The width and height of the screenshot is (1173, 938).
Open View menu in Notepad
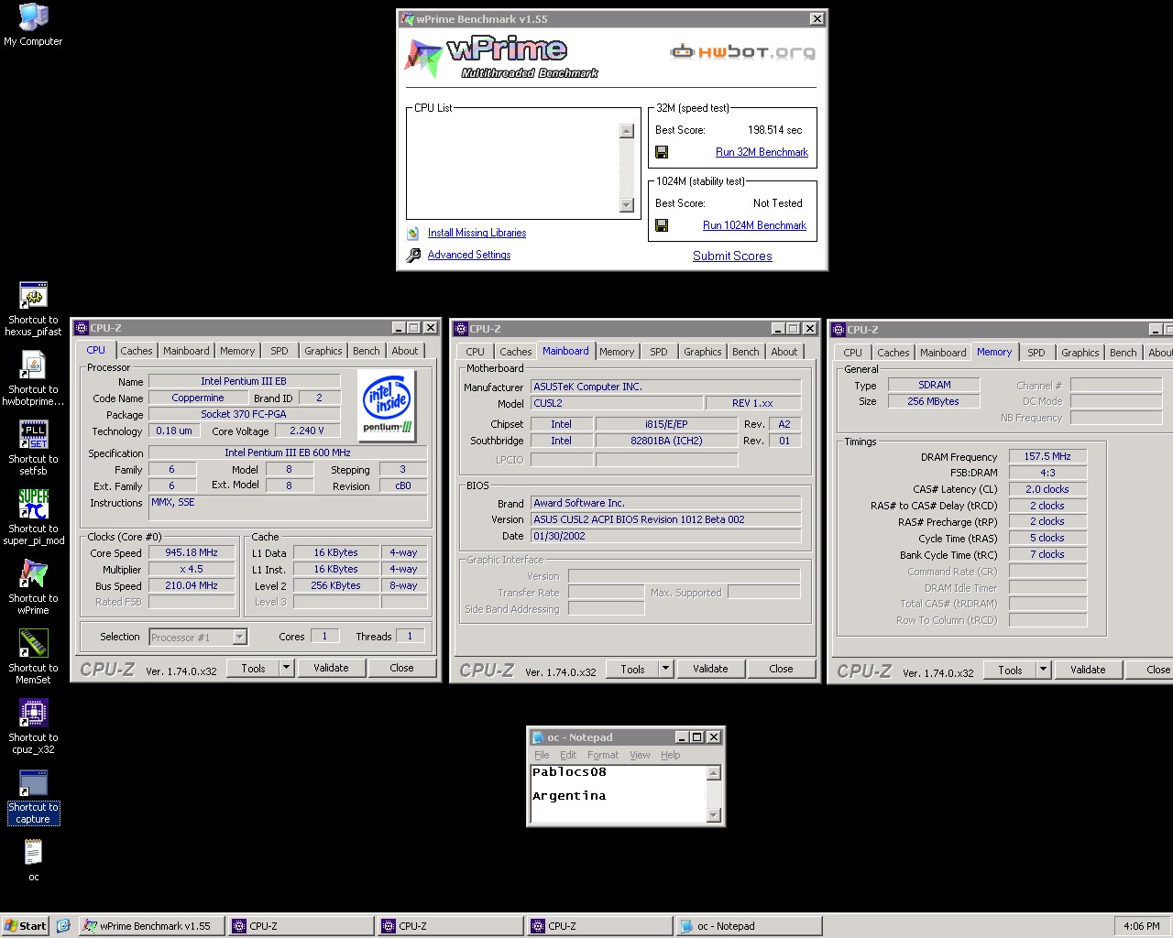pos(640,755)
